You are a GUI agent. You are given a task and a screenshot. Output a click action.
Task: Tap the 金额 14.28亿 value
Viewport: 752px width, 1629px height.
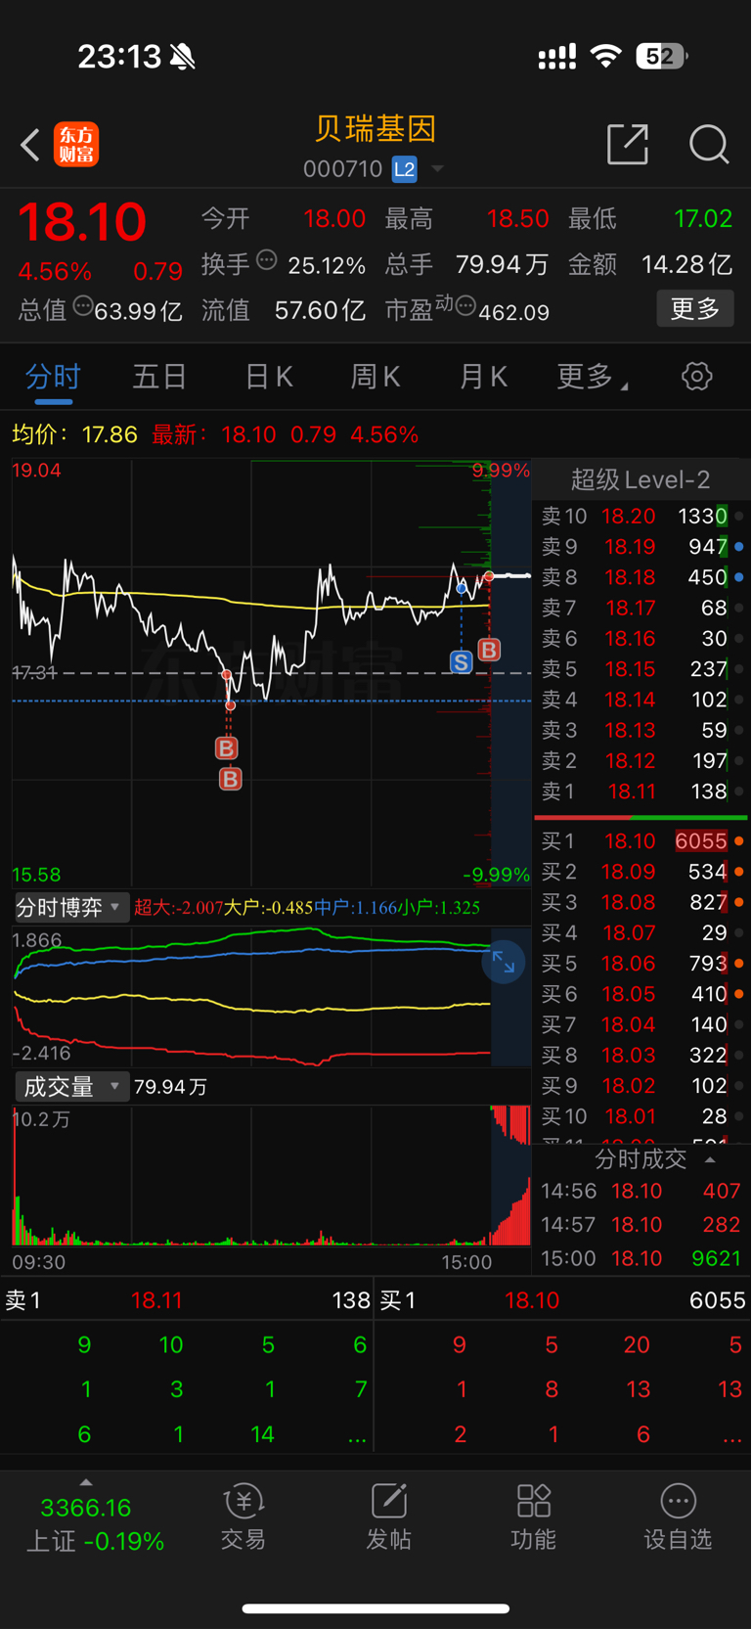pos(686,264)
